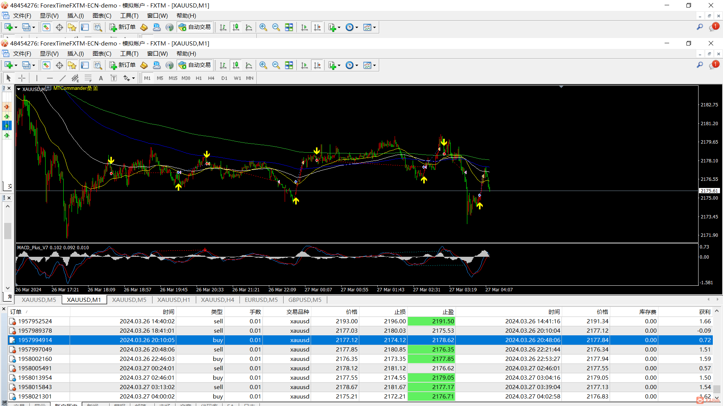Select the trendline drawing tool

tap(63, 78)
